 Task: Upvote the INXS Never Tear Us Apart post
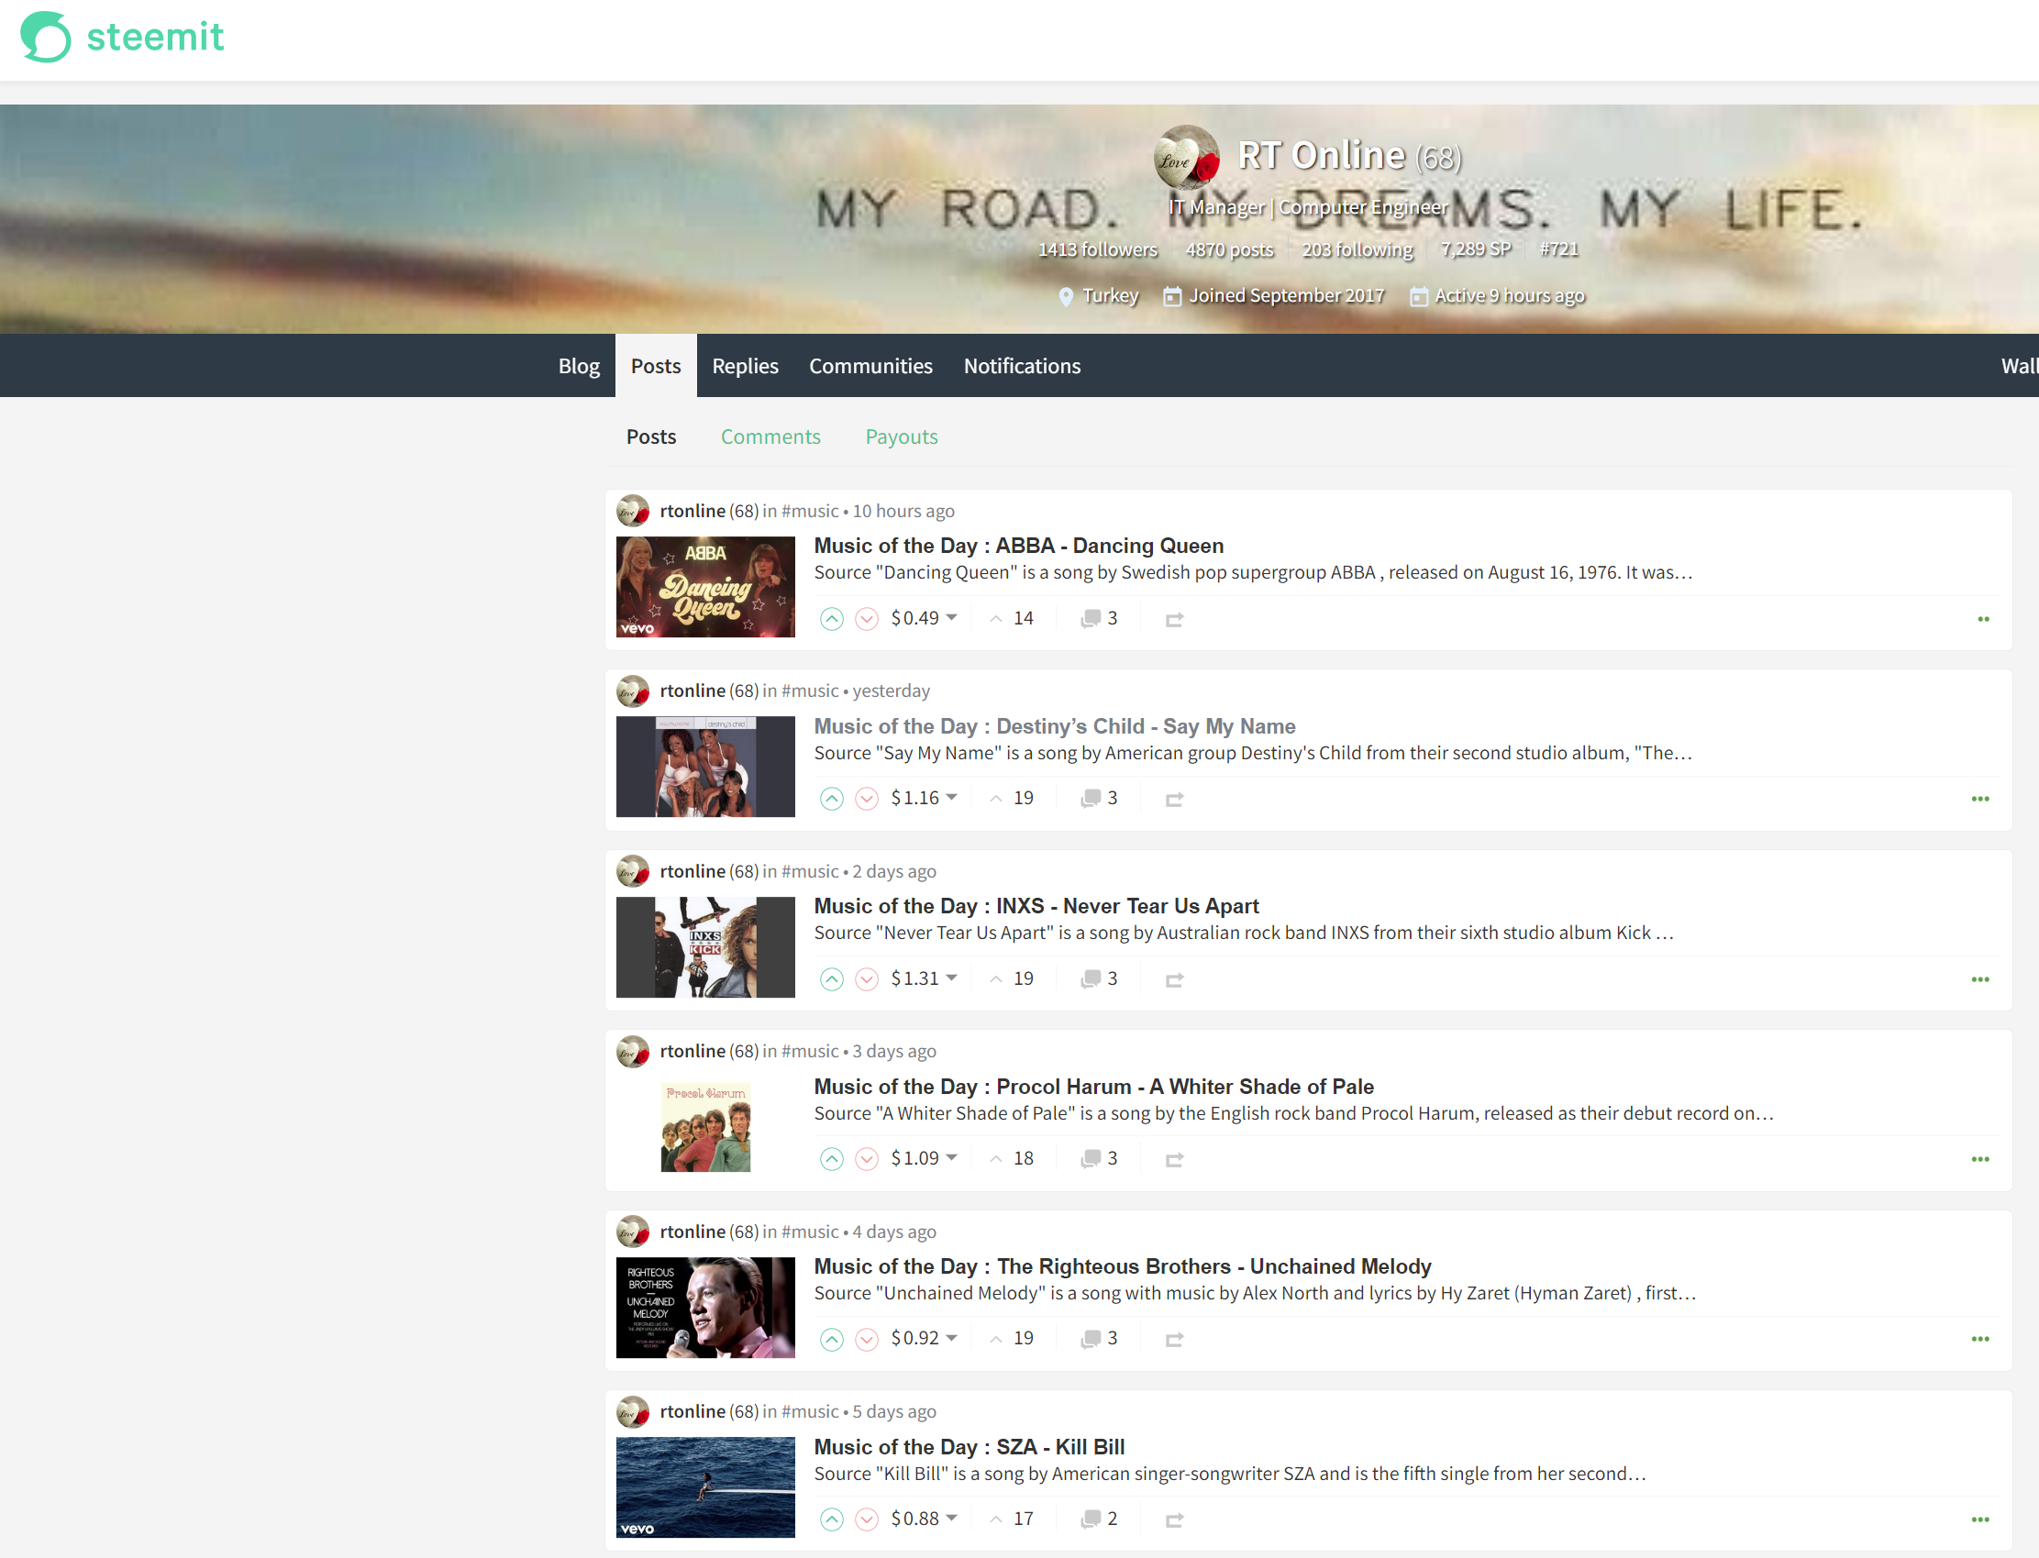tap(831, 979)
